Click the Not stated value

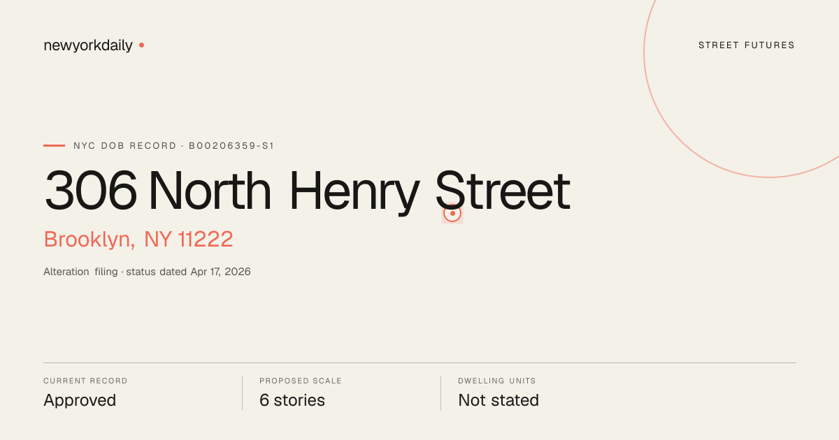pos(499,401)
